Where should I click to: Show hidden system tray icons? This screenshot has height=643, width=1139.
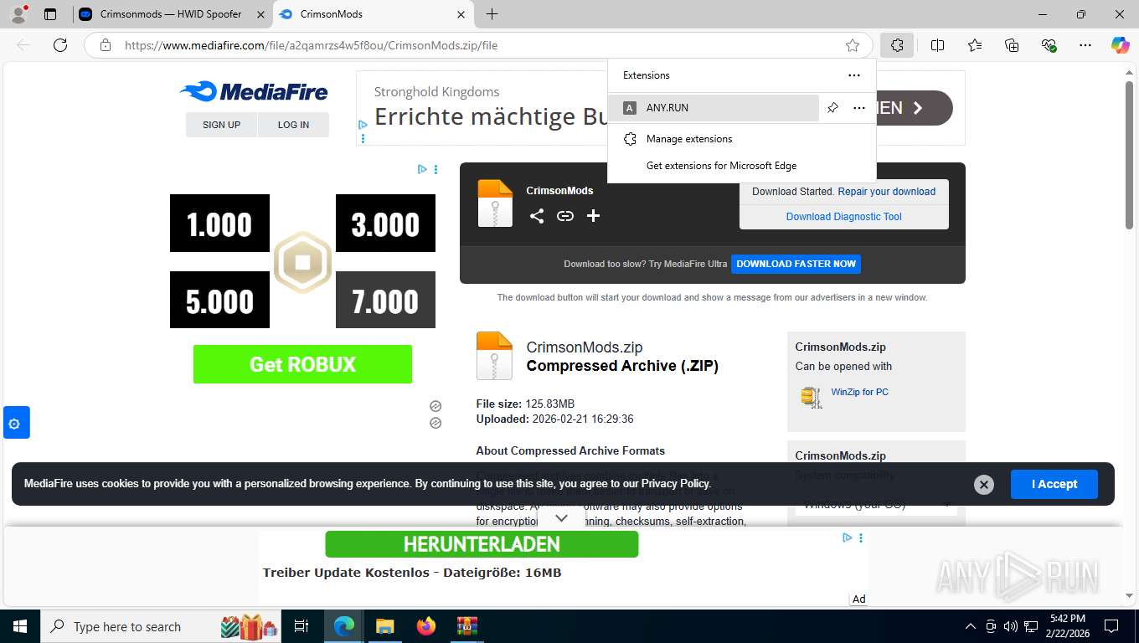click(x=971, y=626)
